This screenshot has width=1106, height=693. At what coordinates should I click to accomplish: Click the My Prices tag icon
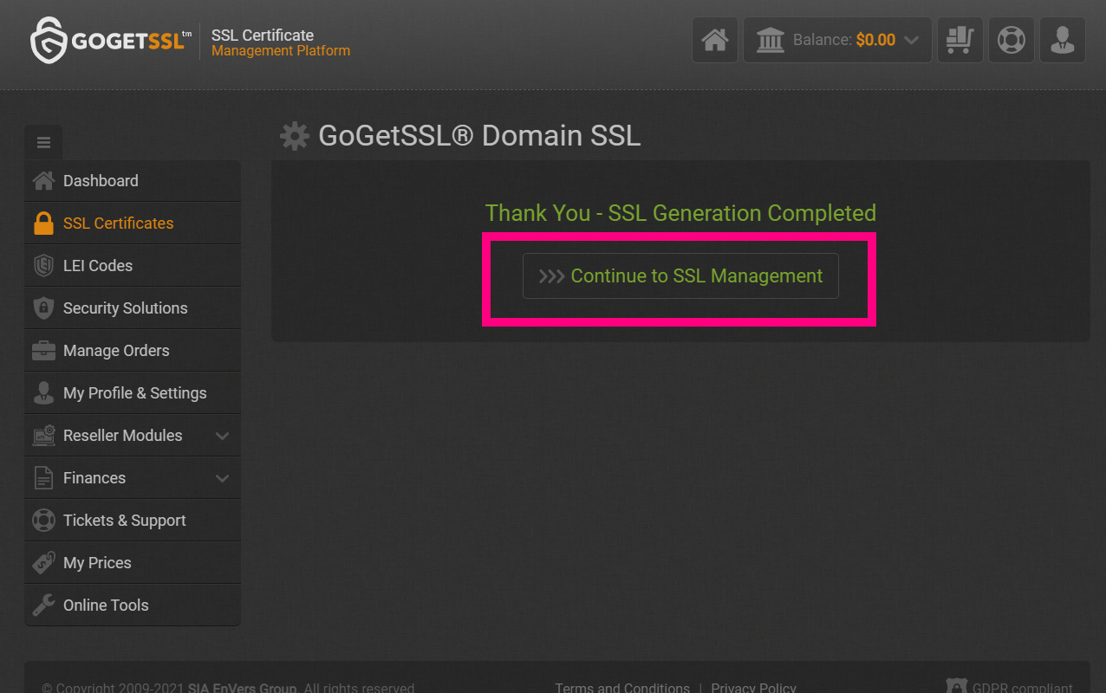pos(43,563)
